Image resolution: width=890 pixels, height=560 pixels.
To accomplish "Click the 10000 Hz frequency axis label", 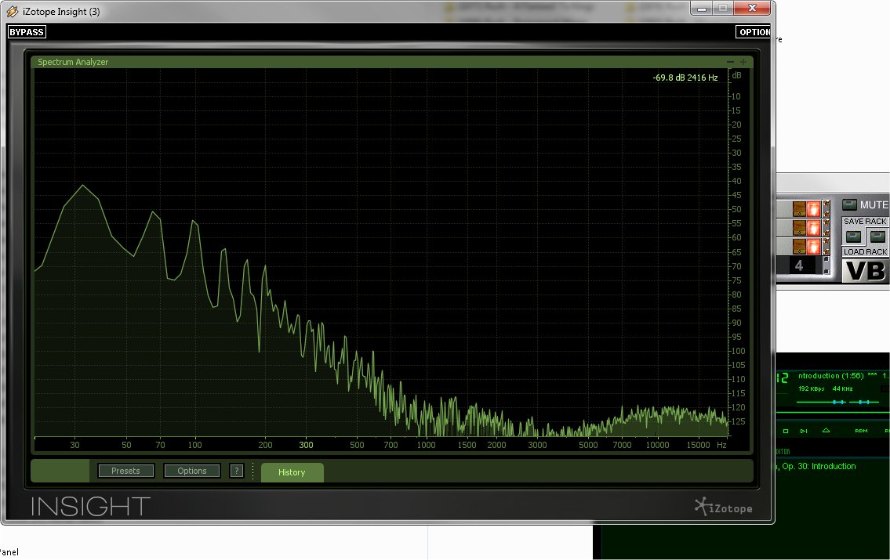I will coord(657,445).
